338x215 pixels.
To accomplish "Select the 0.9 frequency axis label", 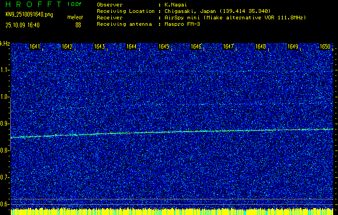I will coord(5,124).
